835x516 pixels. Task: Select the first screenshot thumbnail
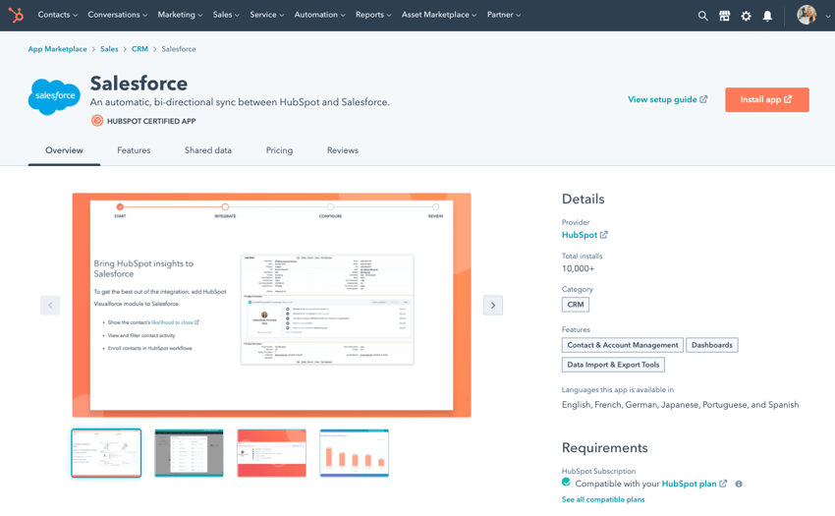click(106, 453)
